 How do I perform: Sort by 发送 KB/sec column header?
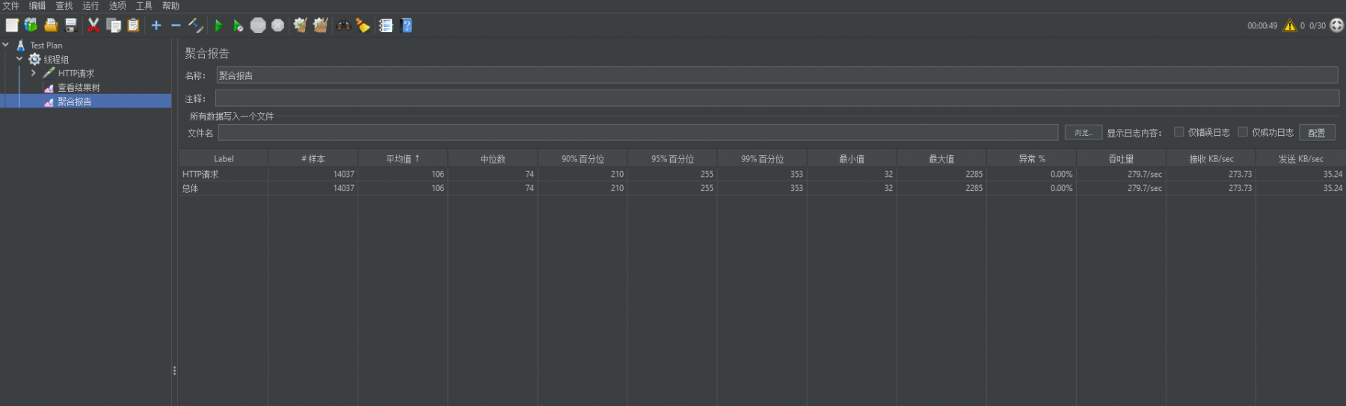click(x=1300, y=158)
